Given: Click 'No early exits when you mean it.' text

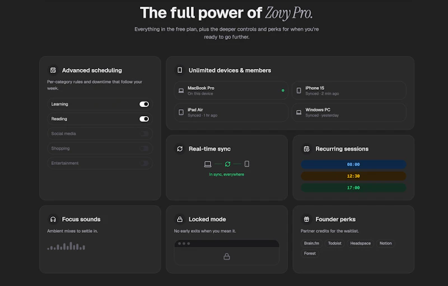Looking at the screenshot, I should [x=205, y=231].
